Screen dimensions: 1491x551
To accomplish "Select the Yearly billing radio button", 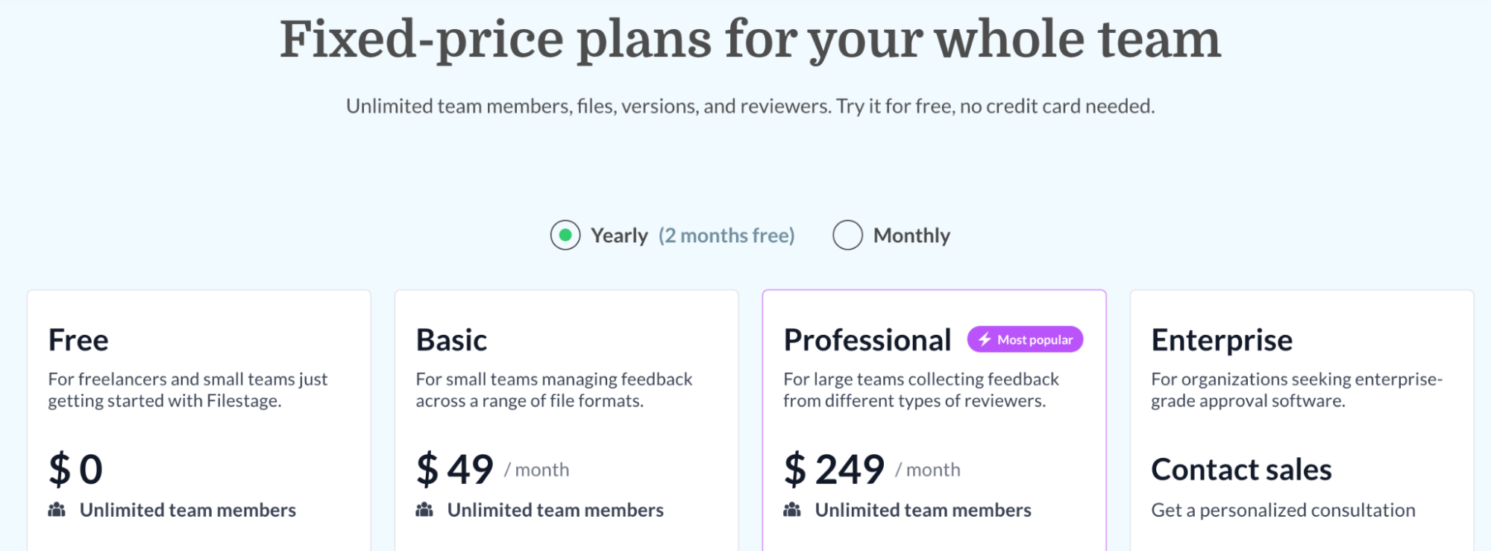I will [565, 236].
